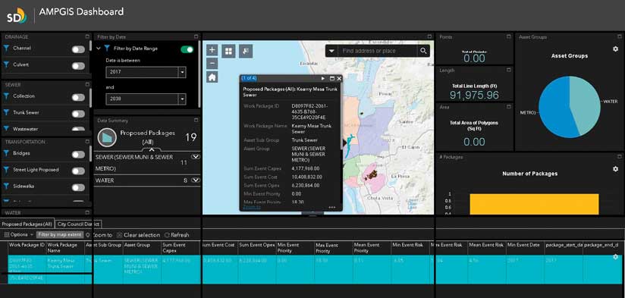625x298 pixels.
Task: Open the 2038 end date dropdown
Action: coord(182,99)
